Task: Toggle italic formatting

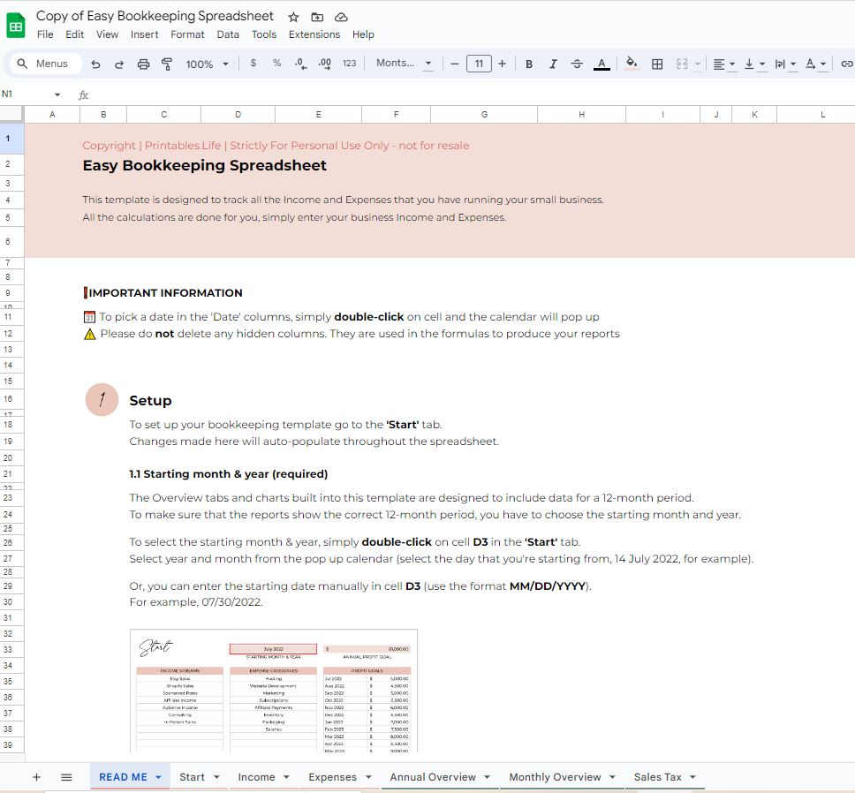Action: 553,64
